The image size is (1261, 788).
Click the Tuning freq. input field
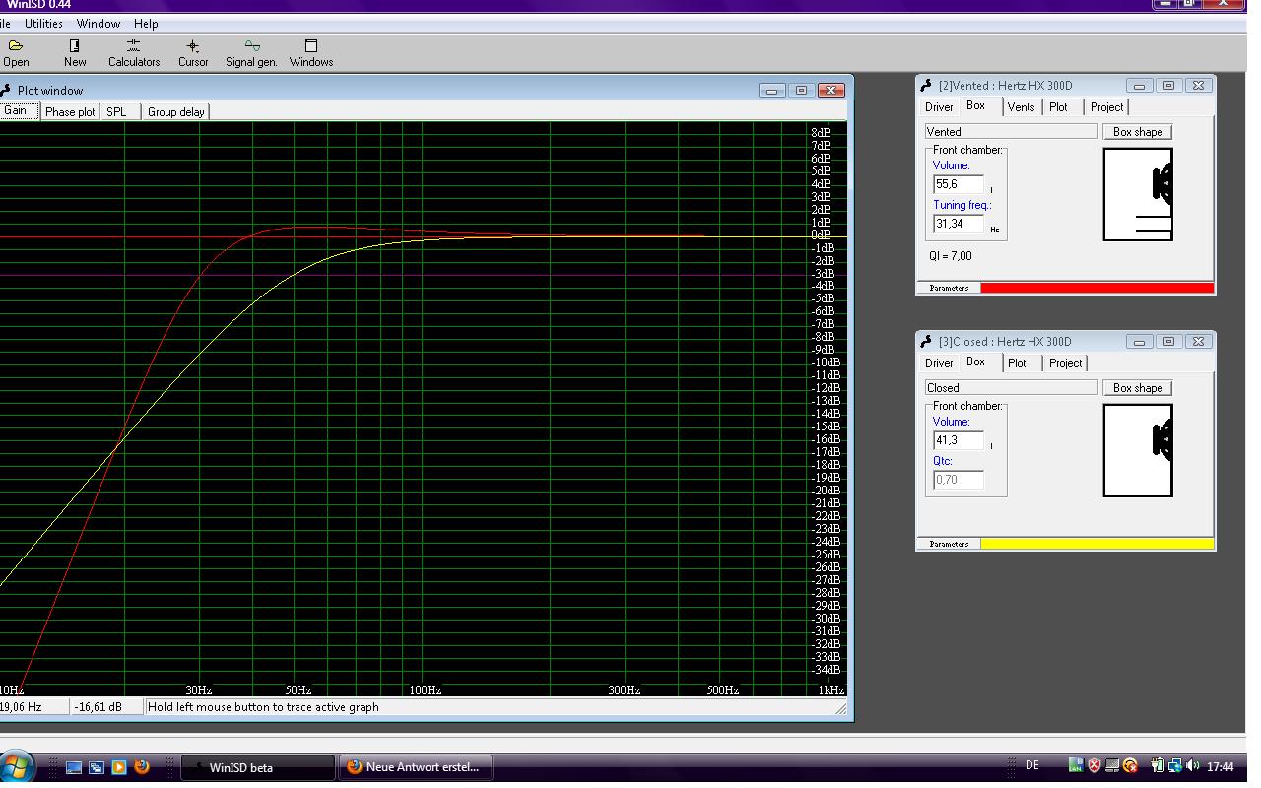[x=958, y=224]
